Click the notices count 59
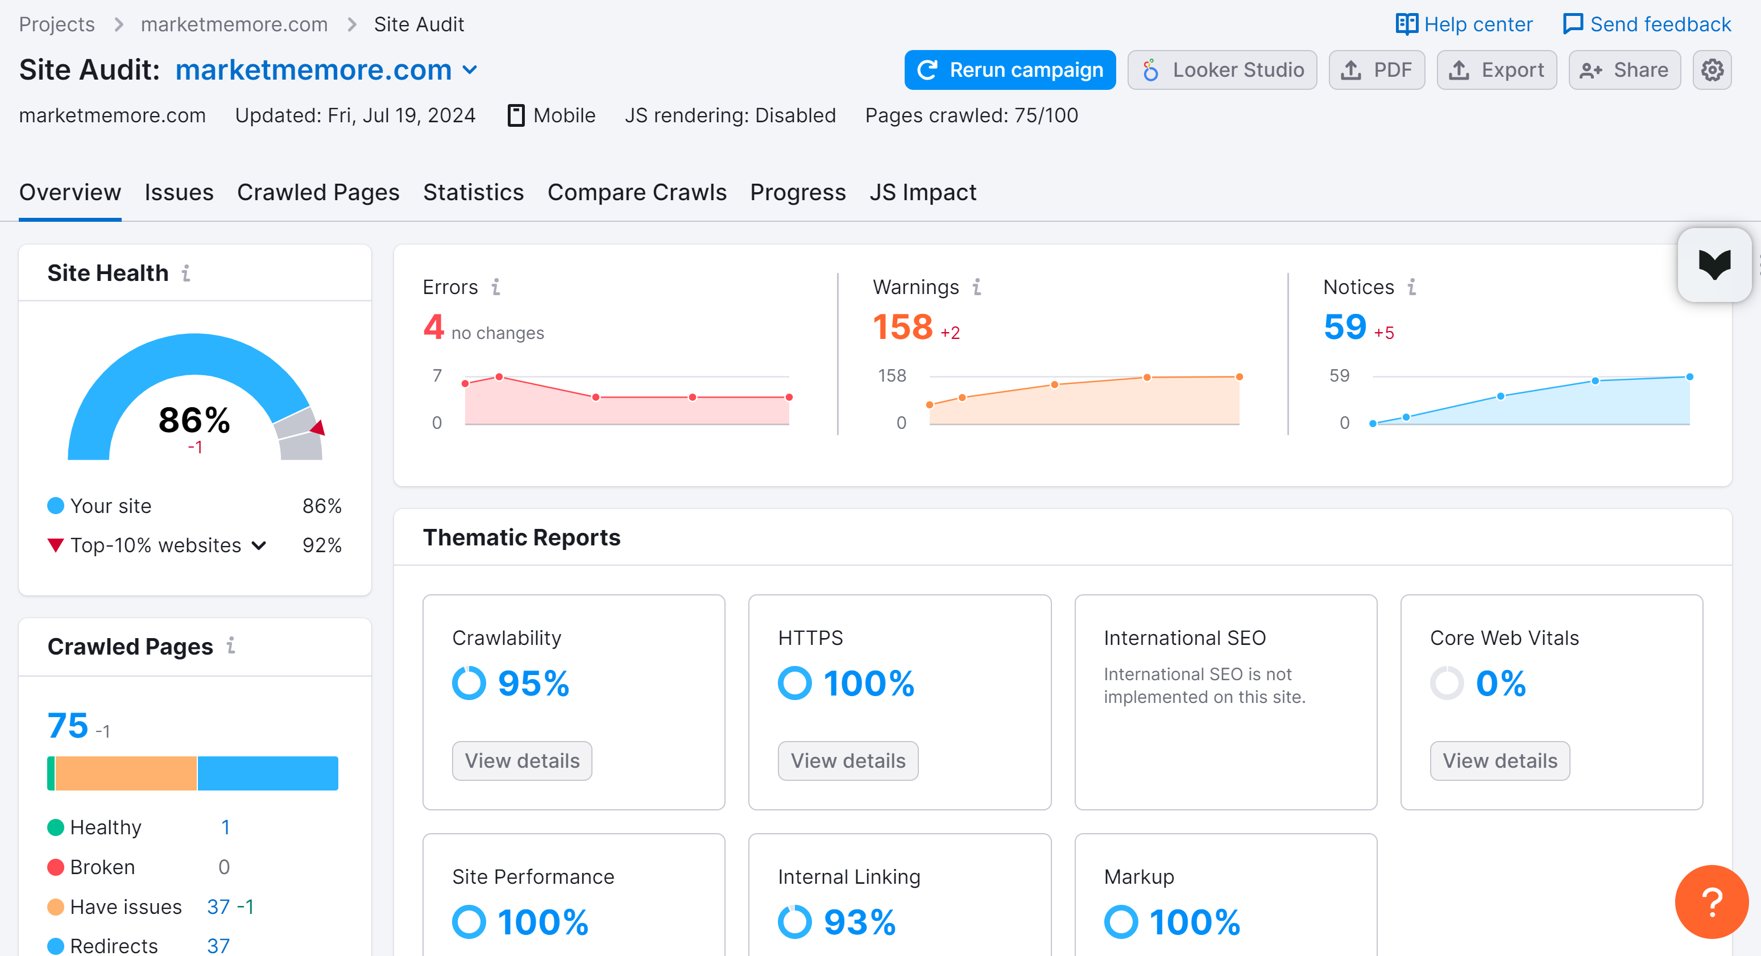This screenshot has height=956, width=1761. coord(1345,328)
